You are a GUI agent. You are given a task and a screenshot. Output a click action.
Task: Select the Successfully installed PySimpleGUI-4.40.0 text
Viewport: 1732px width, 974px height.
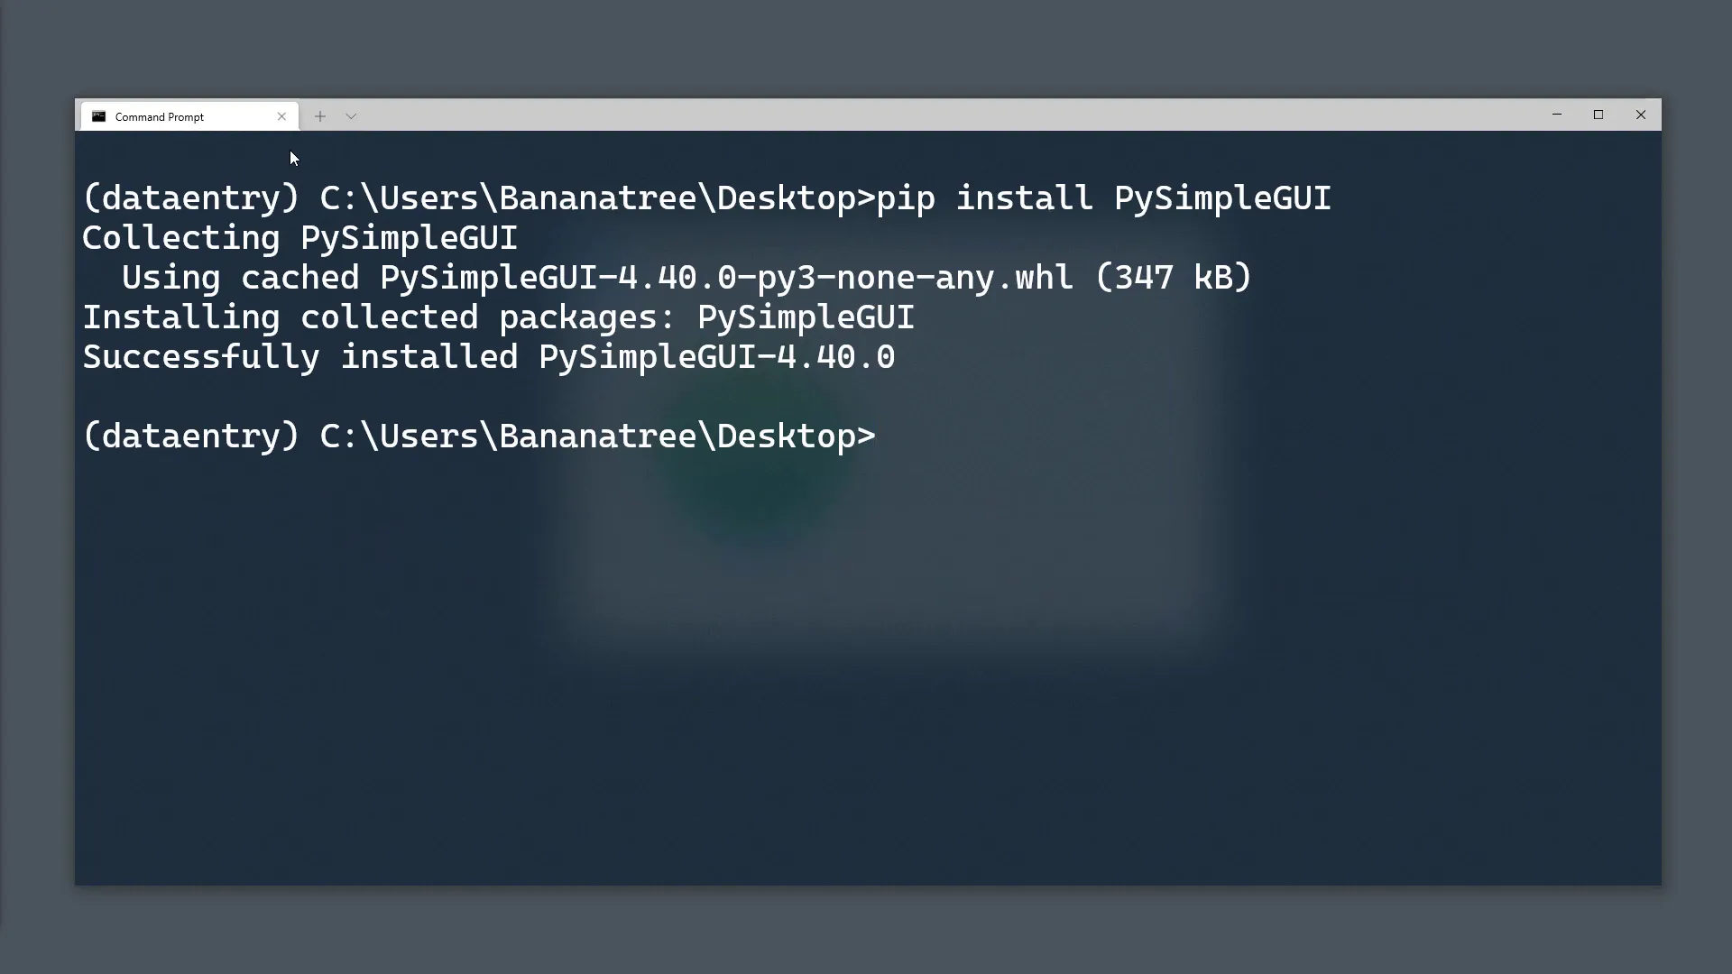pos(487,356)
